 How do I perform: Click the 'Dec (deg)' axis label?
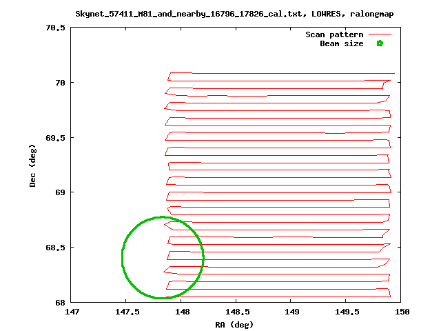click(x=32, y=165)
